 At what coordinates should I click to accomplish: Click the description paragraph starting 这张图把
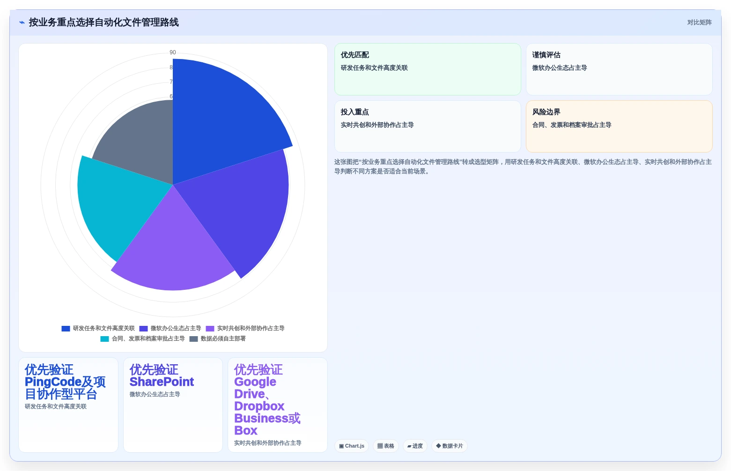[x=523, y=167]
